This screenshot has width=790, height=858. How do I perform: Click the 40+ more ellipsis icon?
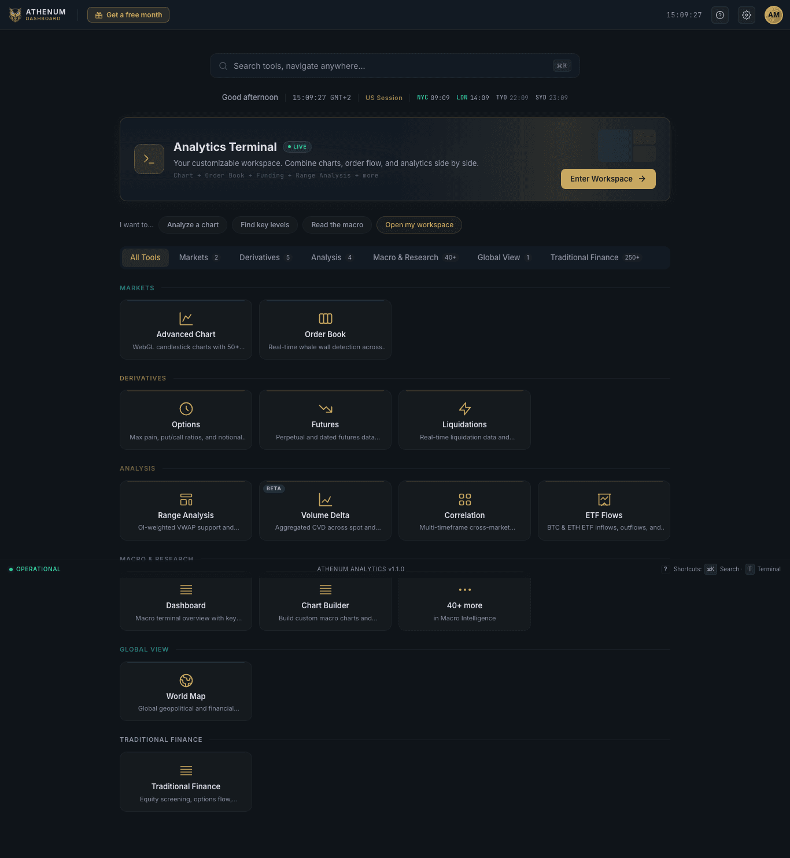pyautogui.click(x=465, y=590)
